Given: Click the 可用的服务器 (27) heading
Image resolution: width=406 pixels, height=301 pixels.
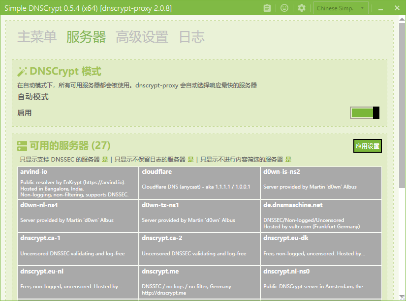Looking at the screenshot, I should (70, 146).
